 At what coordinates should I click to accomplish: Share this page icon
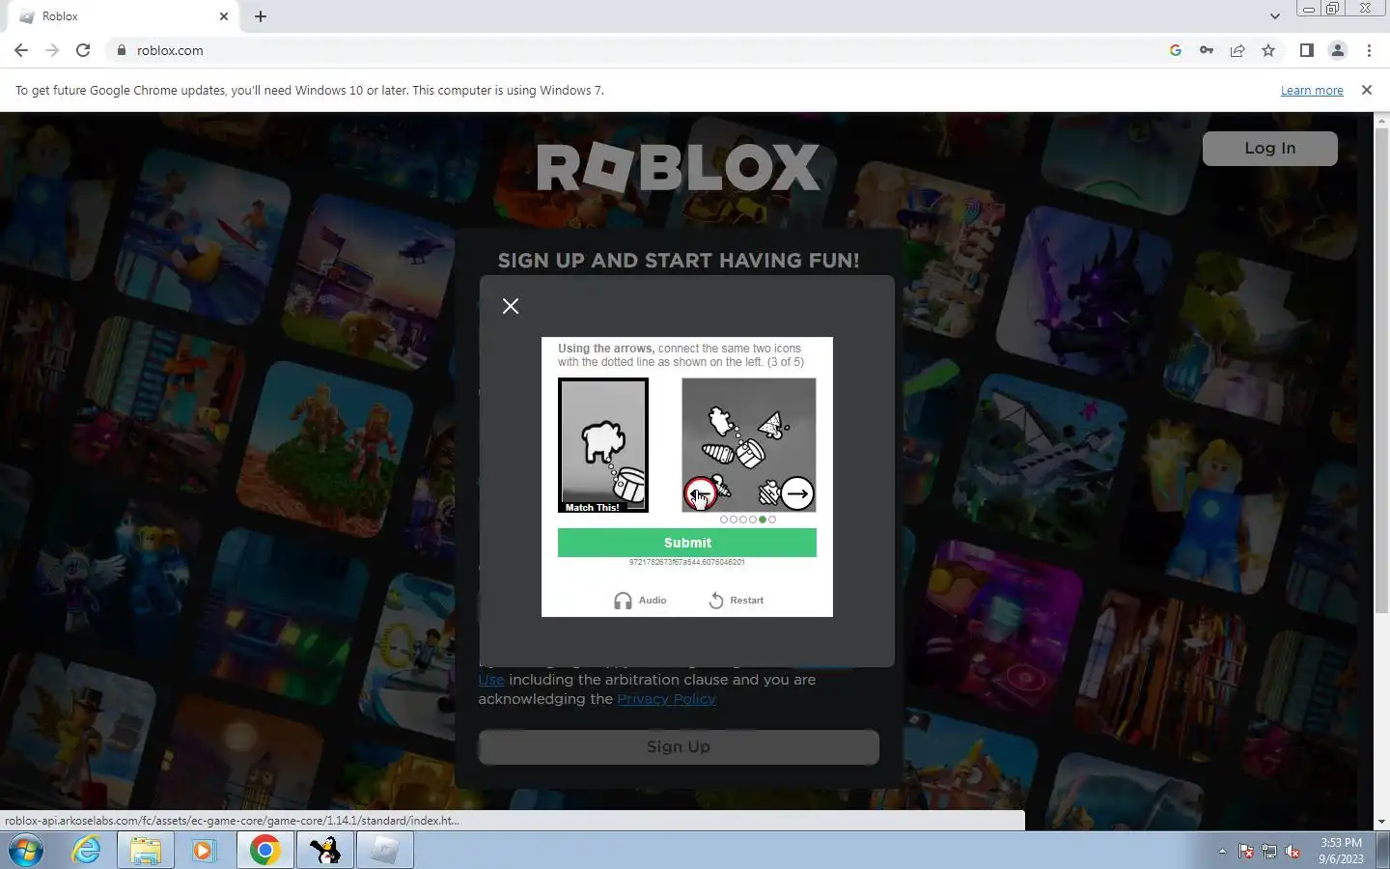coord(1237,50)
